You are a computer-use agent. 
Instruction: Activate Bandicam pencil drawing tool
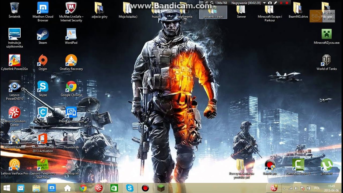[x=275, y=3]
